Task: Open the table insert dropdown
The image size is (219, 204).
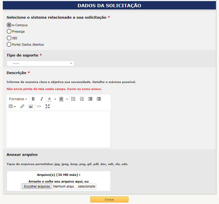Action: (12, 106)
